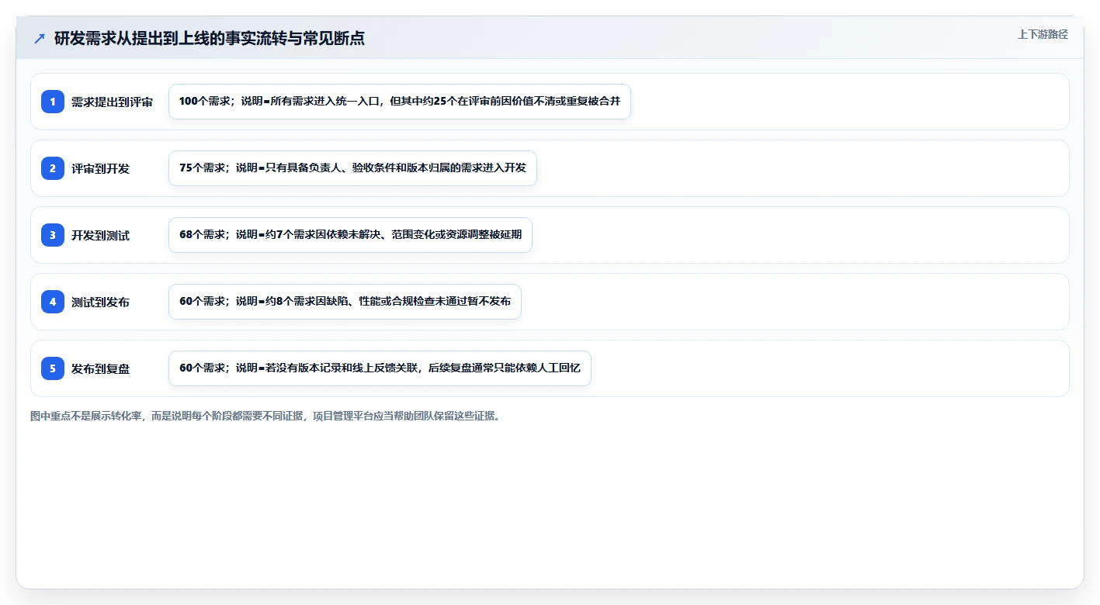Click the box mentioning 版本记录和线上反馈关联

(380, 368)
